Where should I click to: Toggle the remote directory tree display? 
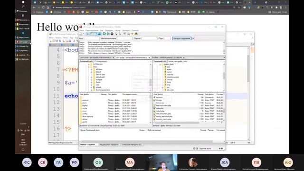point(95,34)
